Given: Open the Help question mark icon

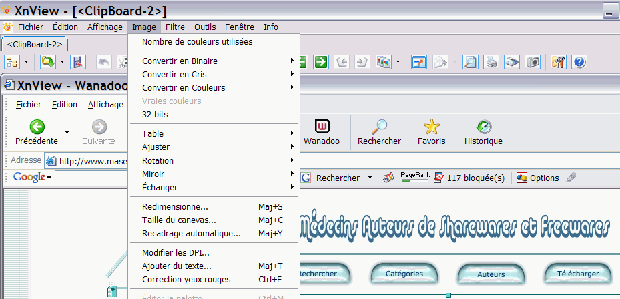Looking at the screenshot, I should [x=579, y=62].
